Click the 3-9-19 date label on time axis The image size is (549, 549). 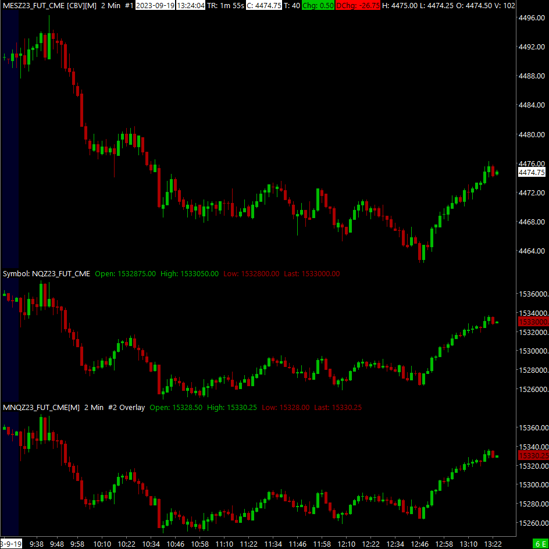tap(11, 544)
